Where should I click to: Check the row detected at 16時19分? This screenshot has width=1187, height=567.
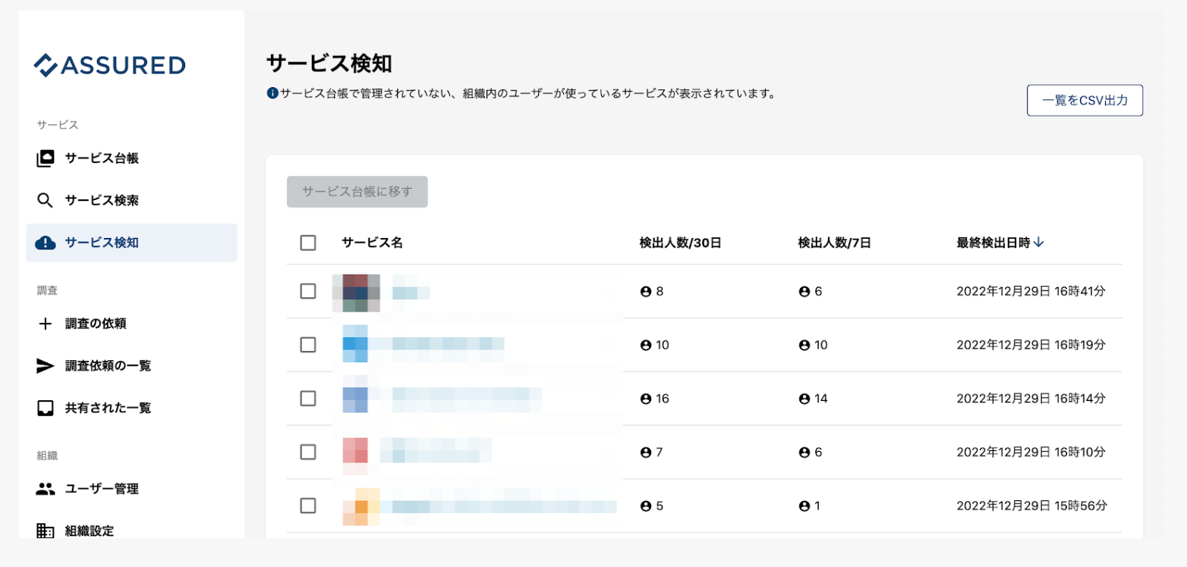pyautogui.click(x=308, y=345)
